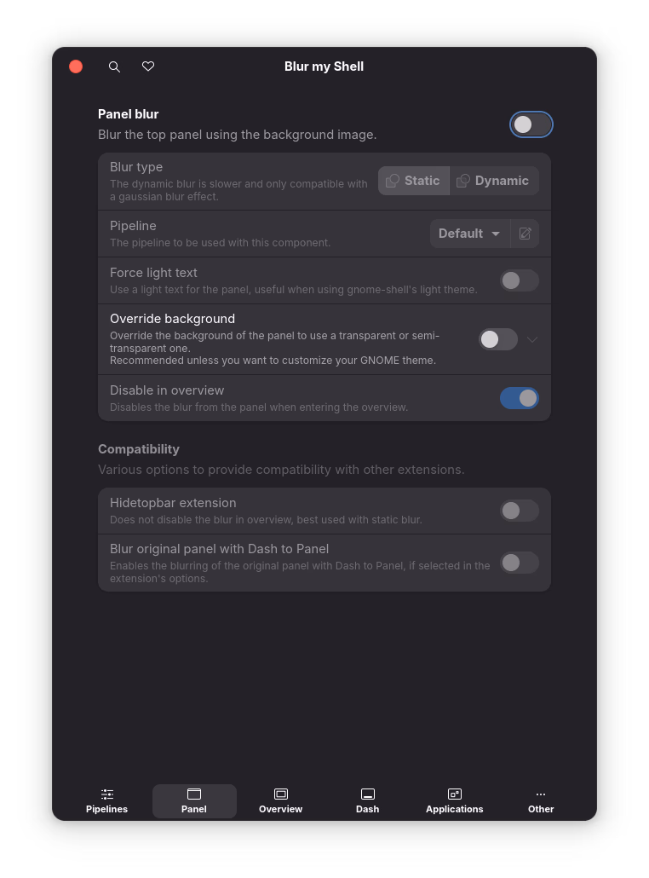Select the Panel tab
Viewport: 649px width, 878px height.
point(194,801)
